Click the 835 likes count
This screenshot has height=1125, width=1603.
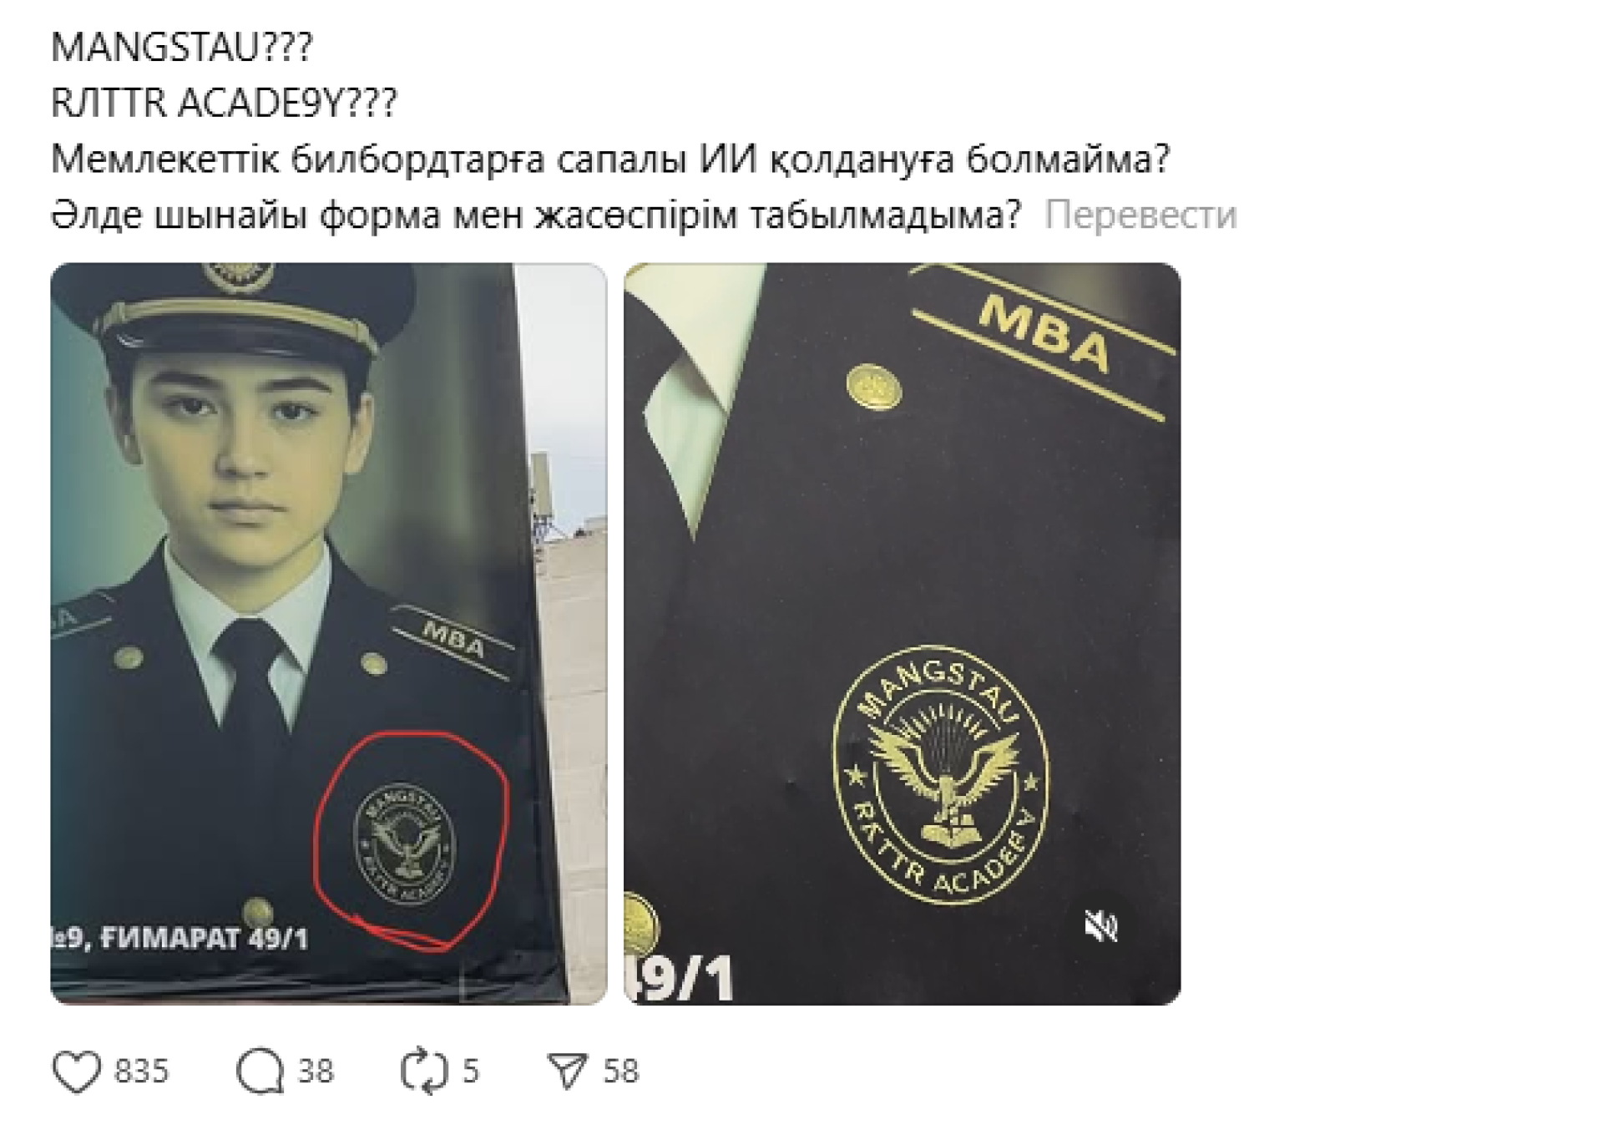pos(142,1071)
